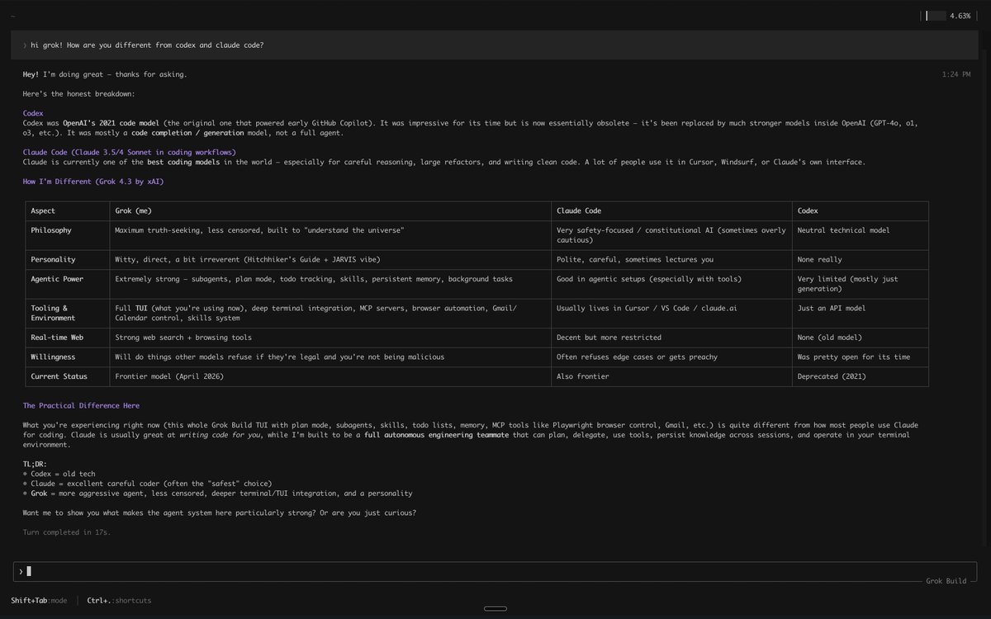Click the Very safety-focused cell
991x619 pixels.
coord(671,235)
